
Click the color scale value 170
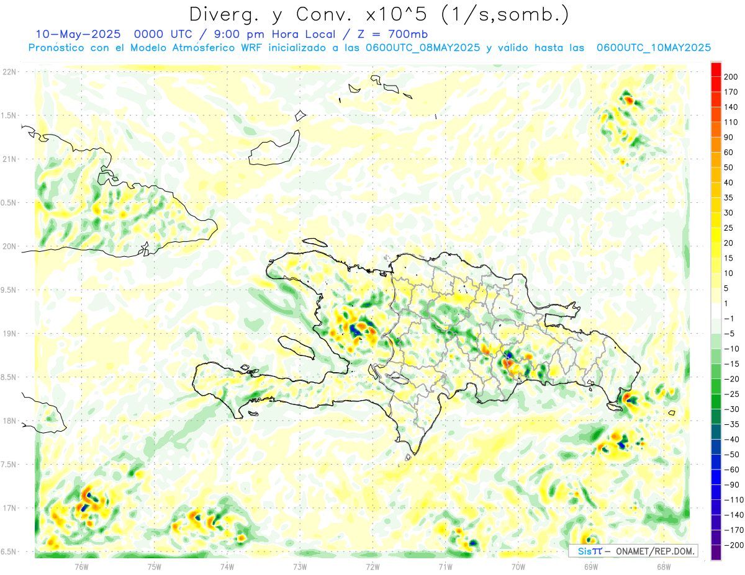coord(731,92)
